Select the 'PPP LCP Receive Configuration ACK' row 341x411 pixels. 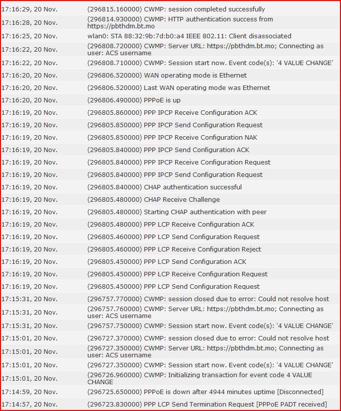pos(170,224)
